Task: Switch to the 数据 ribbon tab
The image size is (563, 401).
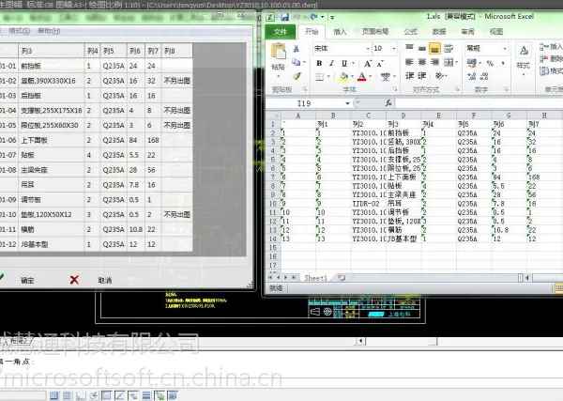Action: click(439, 32)
